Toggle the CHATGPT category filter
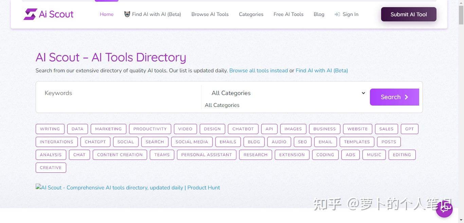Viewport: 464px width, 223px height. [95, 142]
